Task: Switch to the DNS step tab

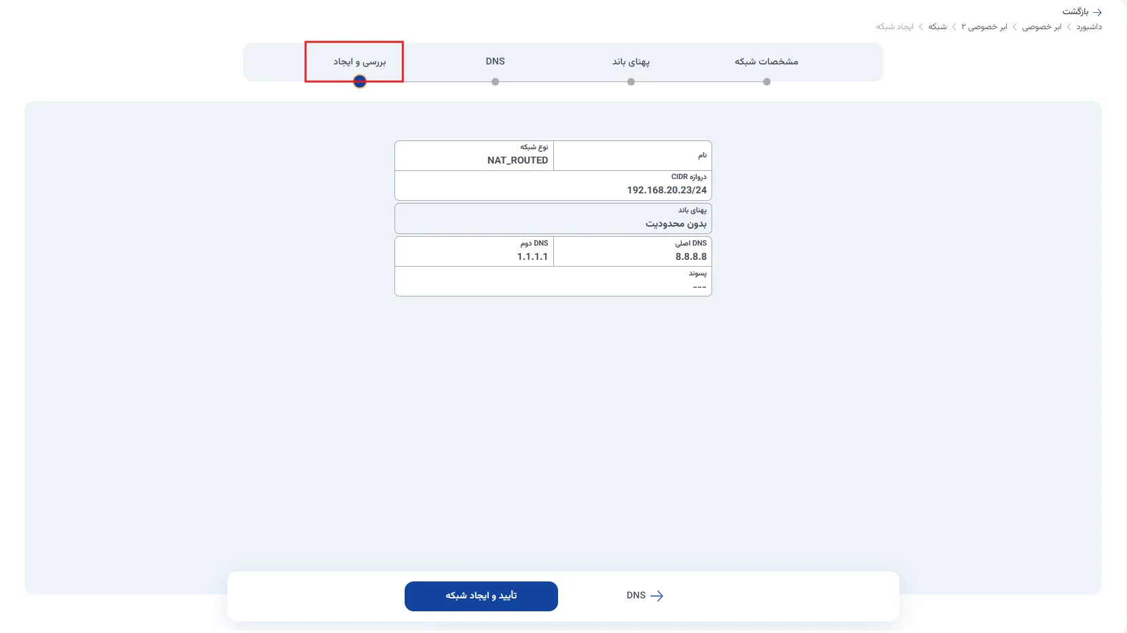Action: (x=495, y=61)
